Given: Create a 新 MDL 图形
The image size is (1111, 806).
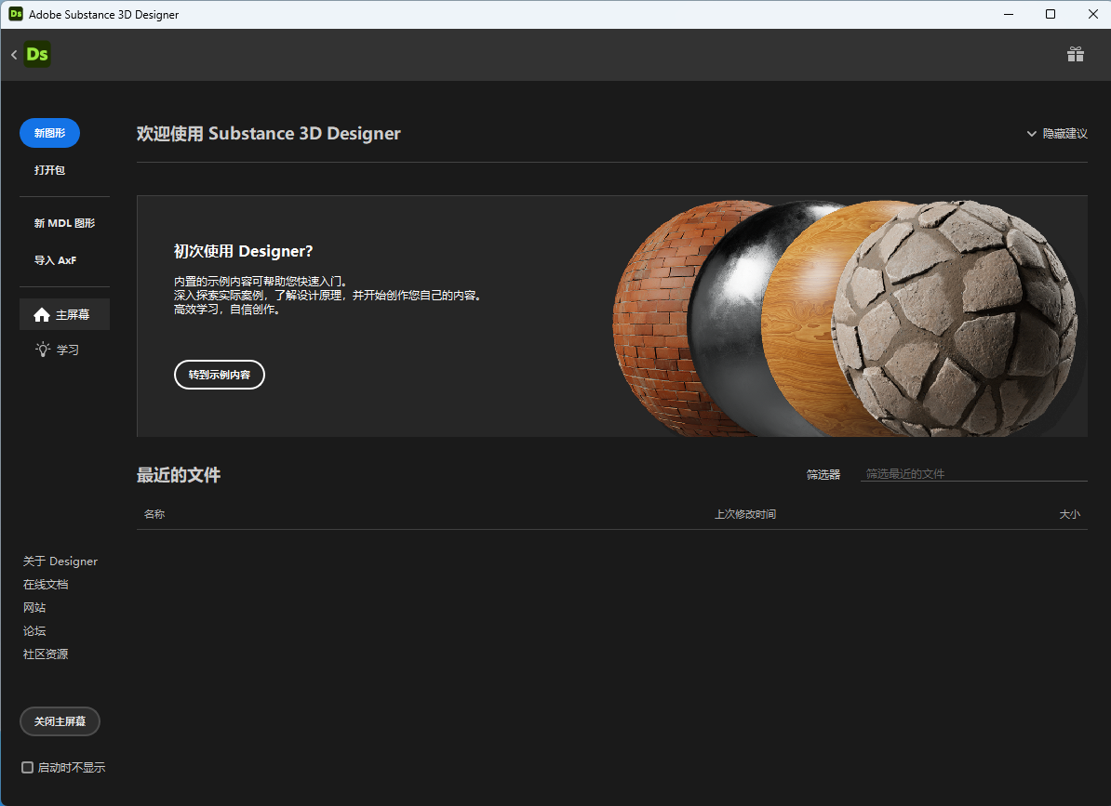Looking at the screenshot, I should (64, 223).
